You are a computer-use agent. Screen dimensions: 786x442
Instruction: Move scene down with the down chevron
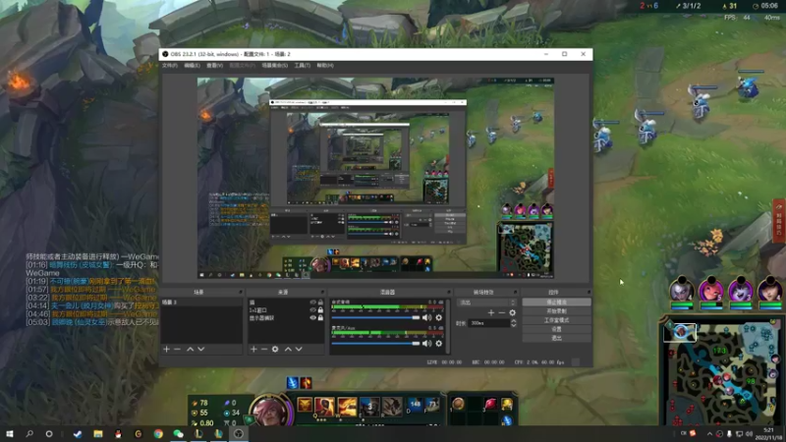201,349
